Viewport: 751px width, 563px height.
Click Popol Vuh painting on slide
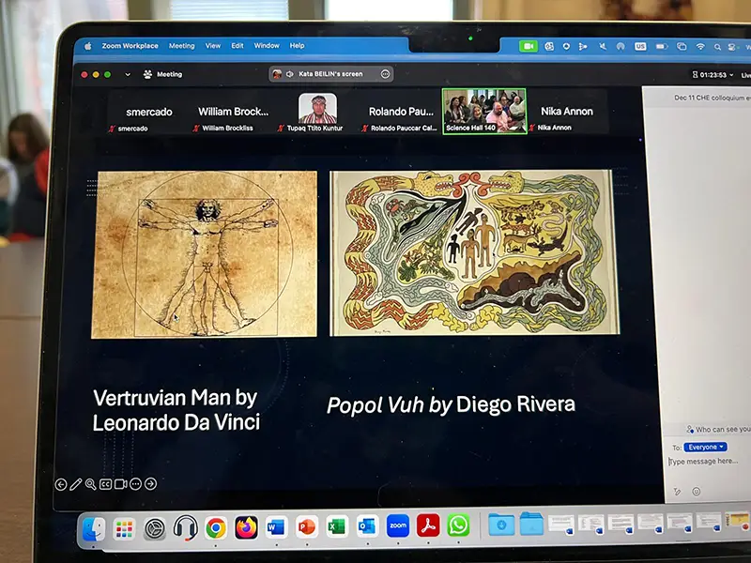coord(475,252)
